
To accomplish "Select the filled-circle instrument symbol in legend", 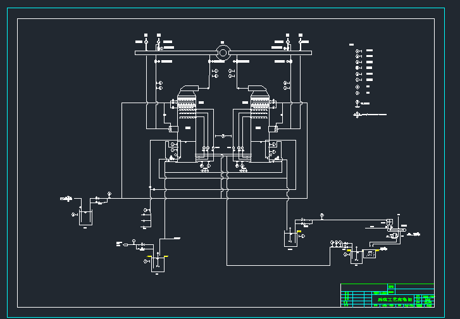I will click(359, 68).
